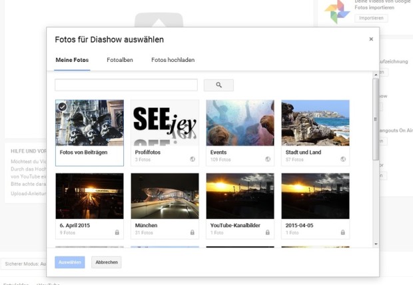This screenshot has width=413, height=285.
Task: Click the magnifier search button
Action: tap(218, 85)
